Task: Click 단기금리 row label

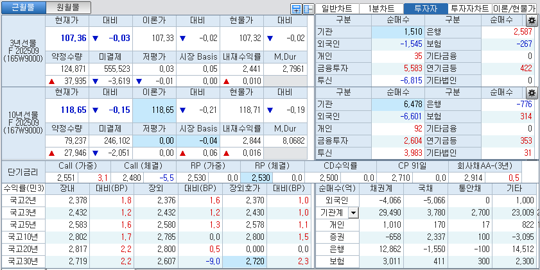Action: [x=22, y=172]
